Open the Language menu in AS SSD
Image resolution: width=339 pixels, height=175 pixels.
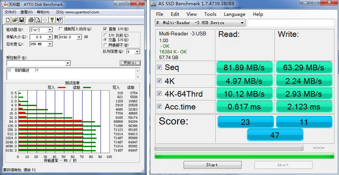[x=235, y=14]
